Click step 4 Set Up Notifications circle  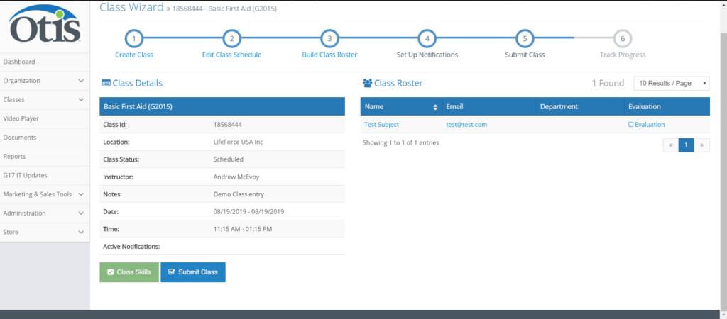426,38
